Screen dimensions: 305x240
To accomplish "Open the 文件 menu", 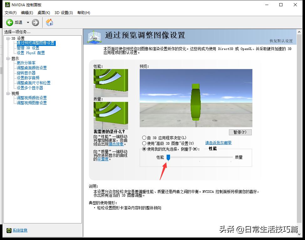I will [x=10, y=13].
